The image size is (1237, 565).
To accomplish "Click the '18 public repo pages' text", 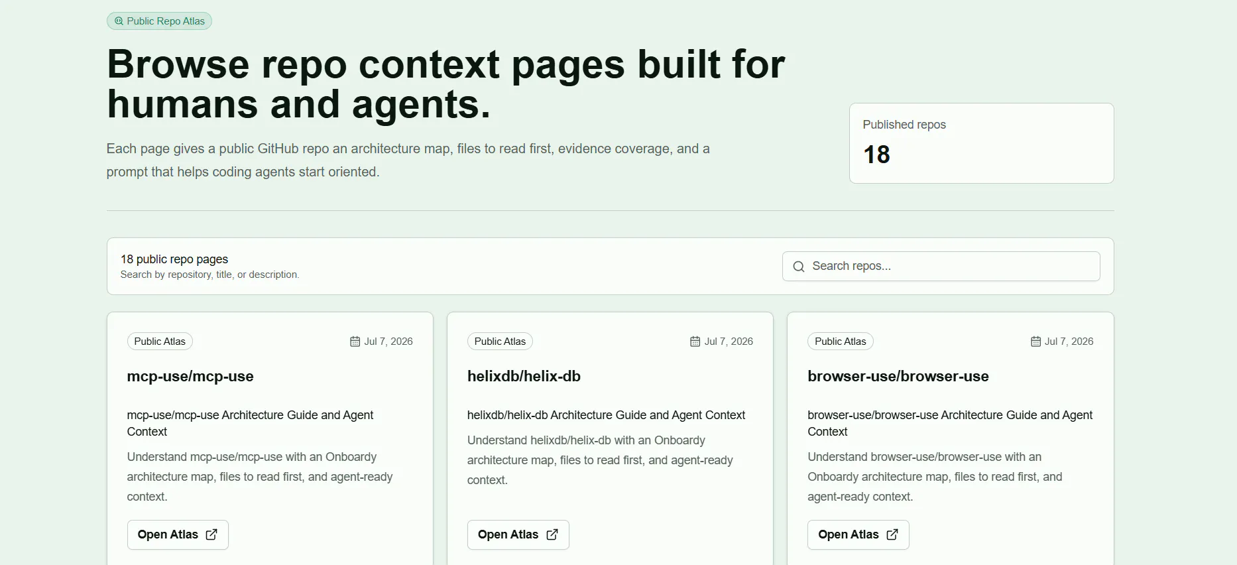I will pos(174,259).
